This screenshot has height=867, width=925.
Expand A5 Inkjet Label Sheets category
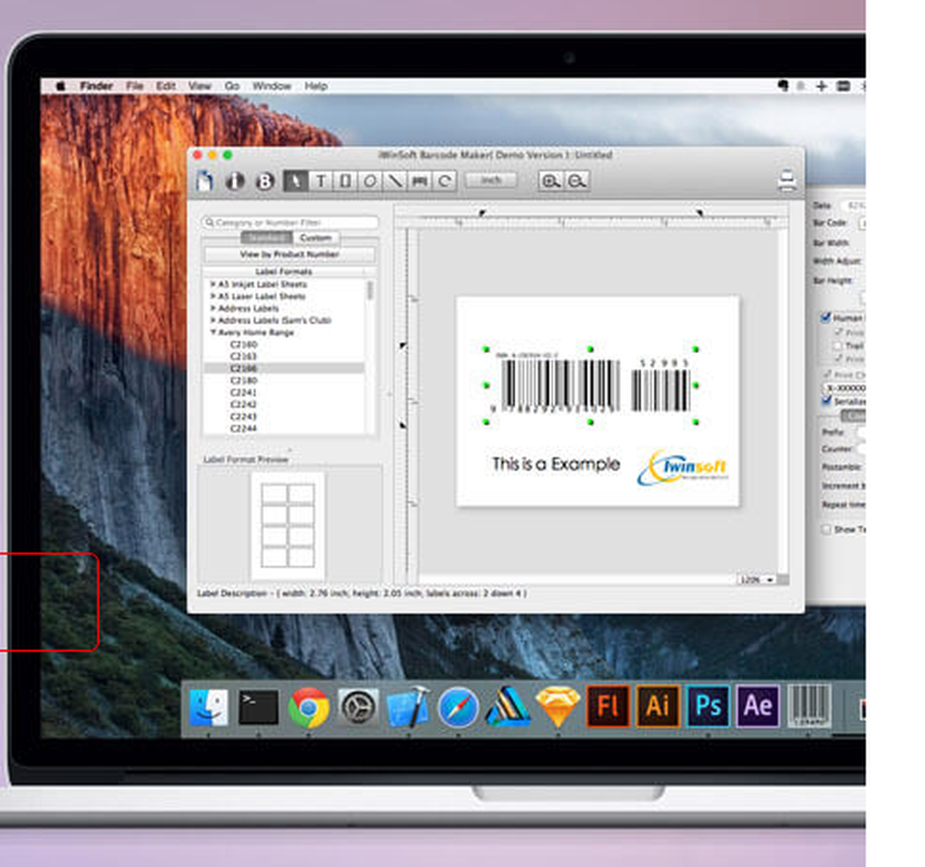[x=213, y=284]
